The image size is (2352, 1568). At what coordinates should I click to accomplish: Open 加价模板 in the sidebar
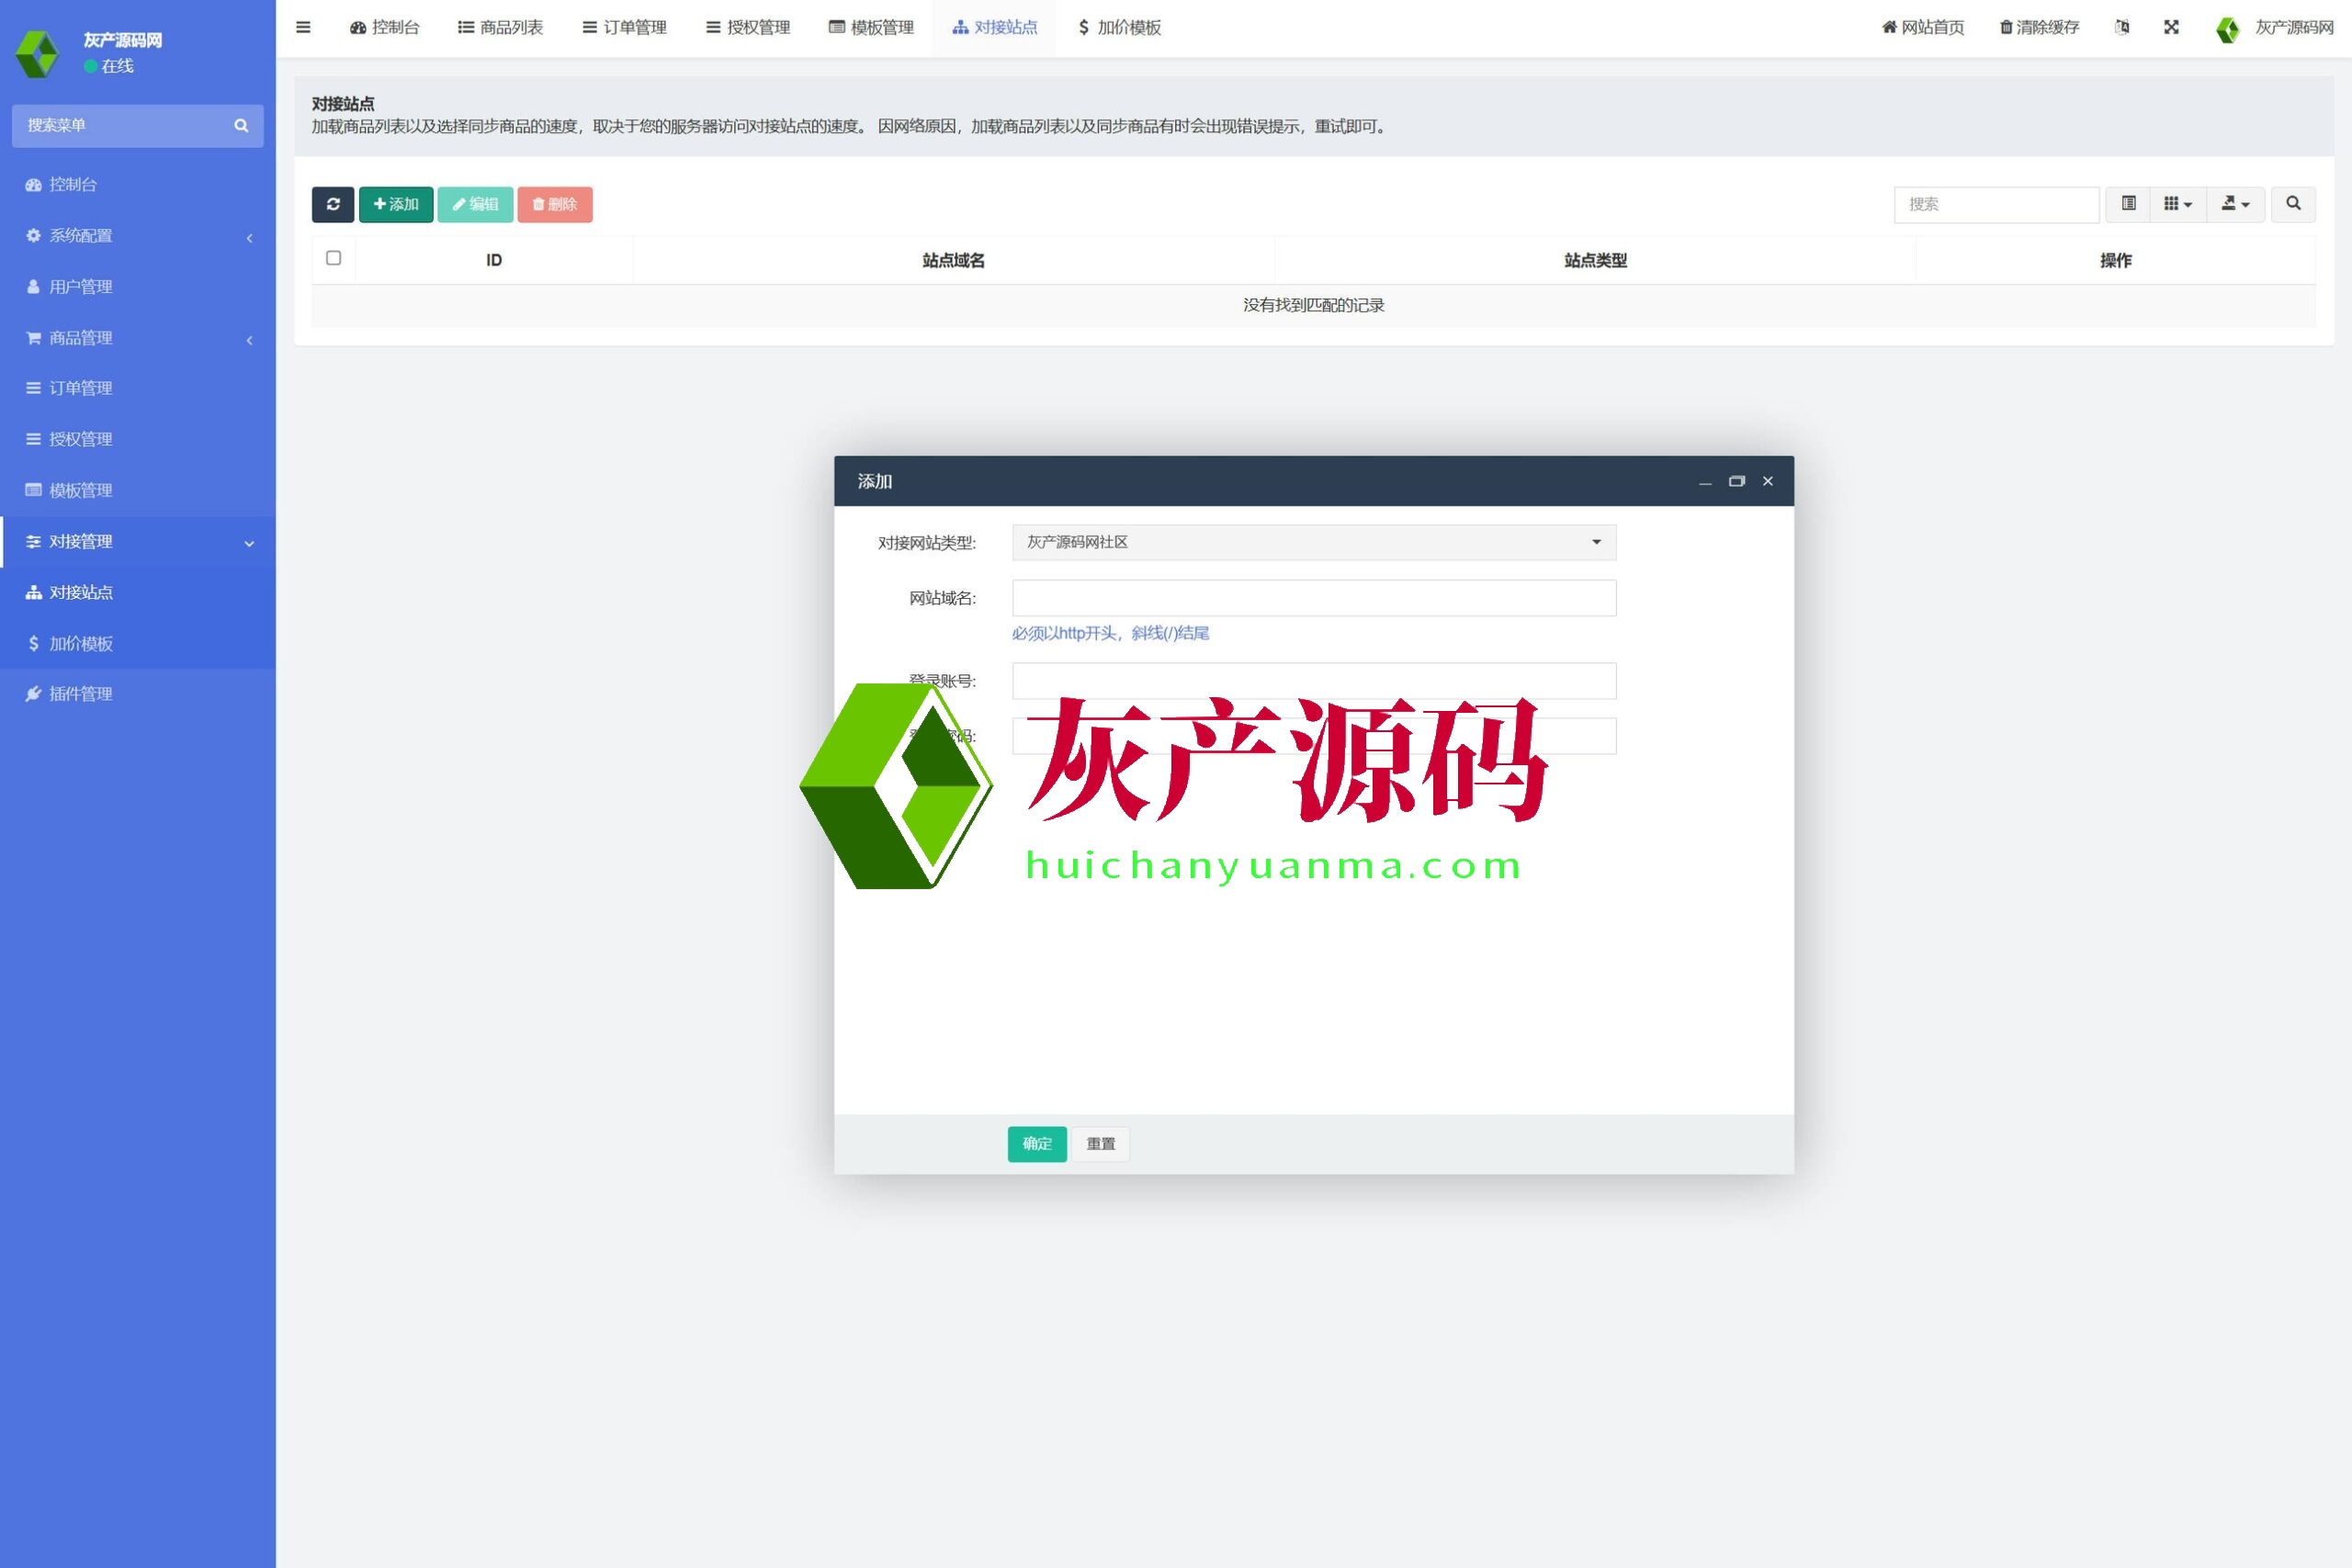(80, 643)
